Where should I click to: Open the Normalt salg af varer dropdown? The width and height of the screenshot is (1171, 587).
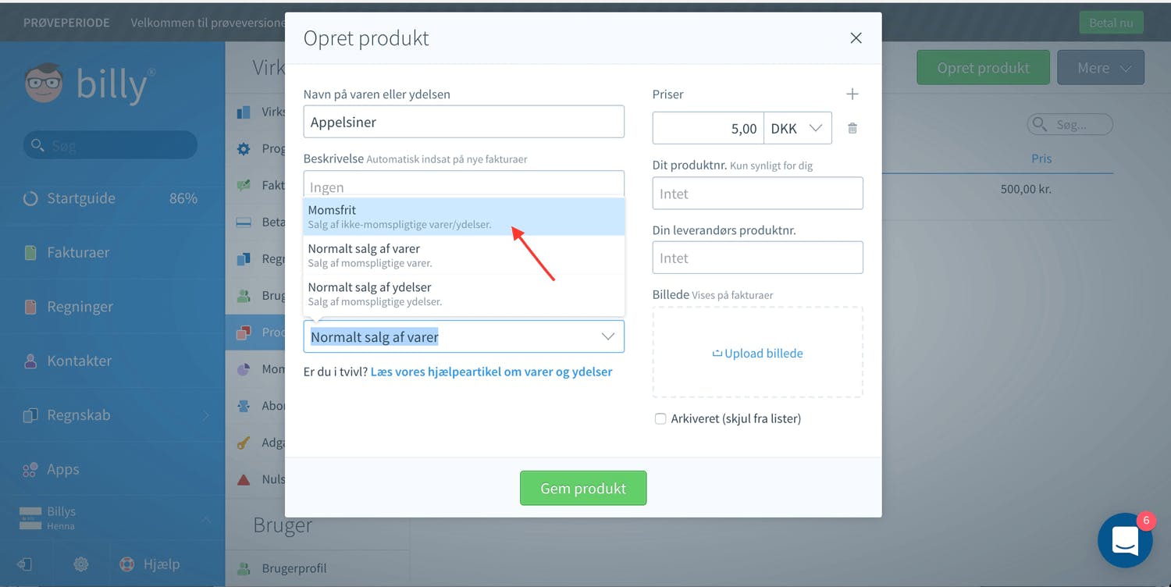coord(464,336)
